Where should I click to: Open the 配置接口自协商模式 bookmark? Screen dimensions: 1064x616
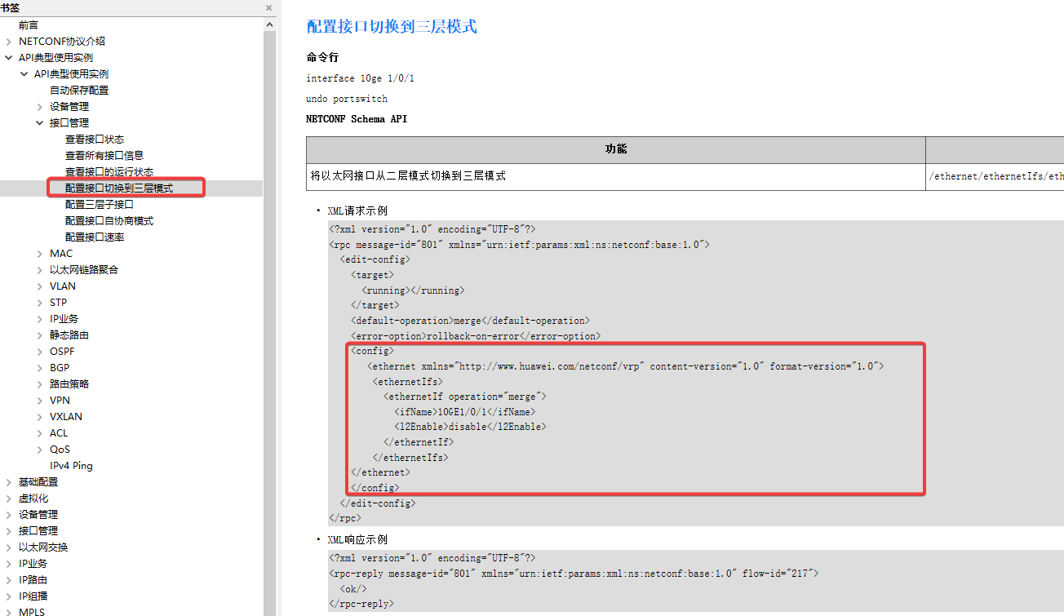click(109, 221)
